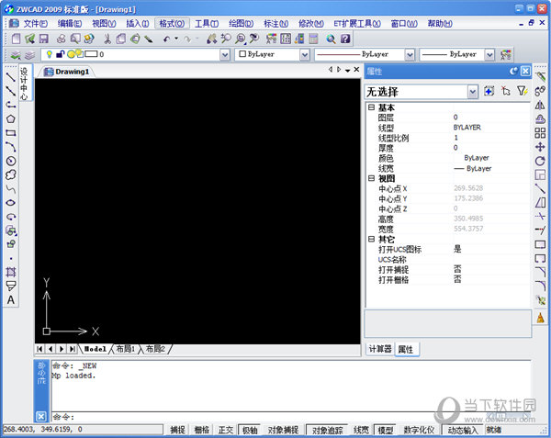Collapse the 其它 properties group
Screen dimensions: 551x438
(x=371, y=239)
